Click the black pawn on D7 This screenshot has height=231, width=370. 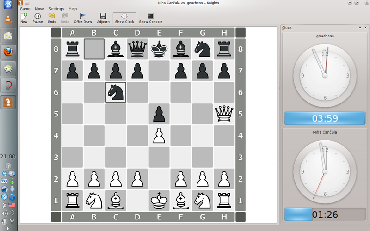point(137,71)
